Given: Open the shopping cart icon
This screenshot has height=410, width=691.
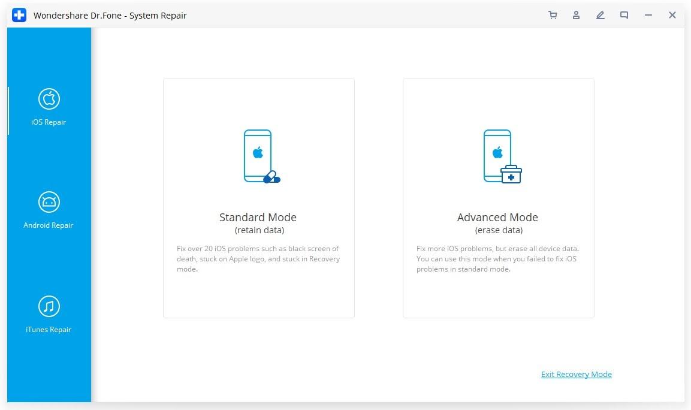Looking at the screenshot, I should (x=553, y=15).
